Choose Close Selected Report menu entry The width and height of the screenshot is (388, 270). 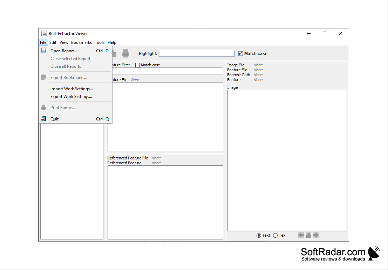(75, 59)
